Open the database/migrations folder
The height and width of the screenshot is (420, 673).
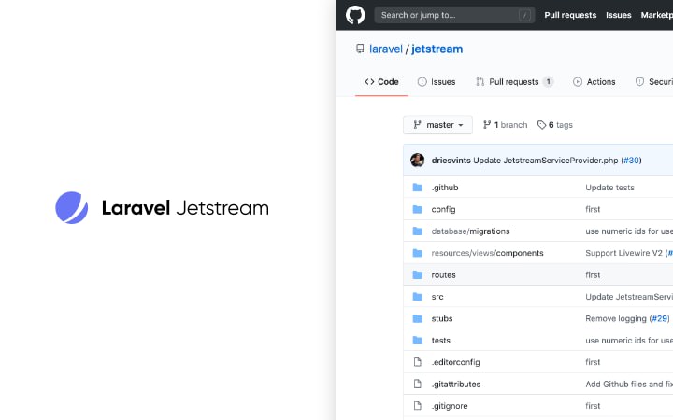(470, 231)
